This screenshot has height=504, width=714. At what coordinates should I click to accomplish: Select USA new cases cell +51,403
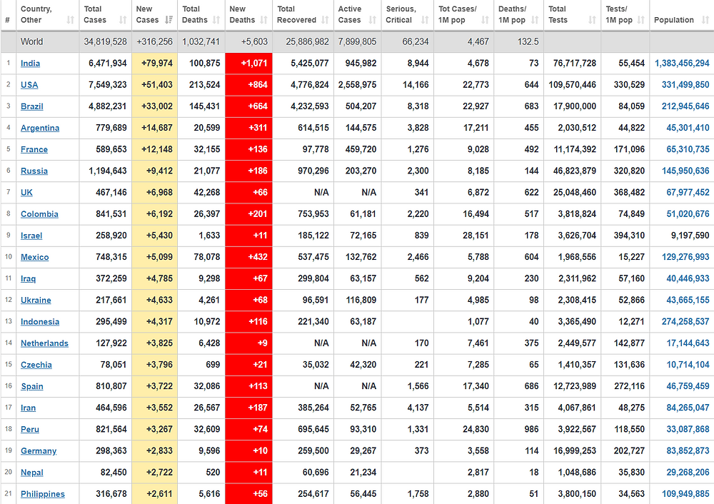(154, 85)
